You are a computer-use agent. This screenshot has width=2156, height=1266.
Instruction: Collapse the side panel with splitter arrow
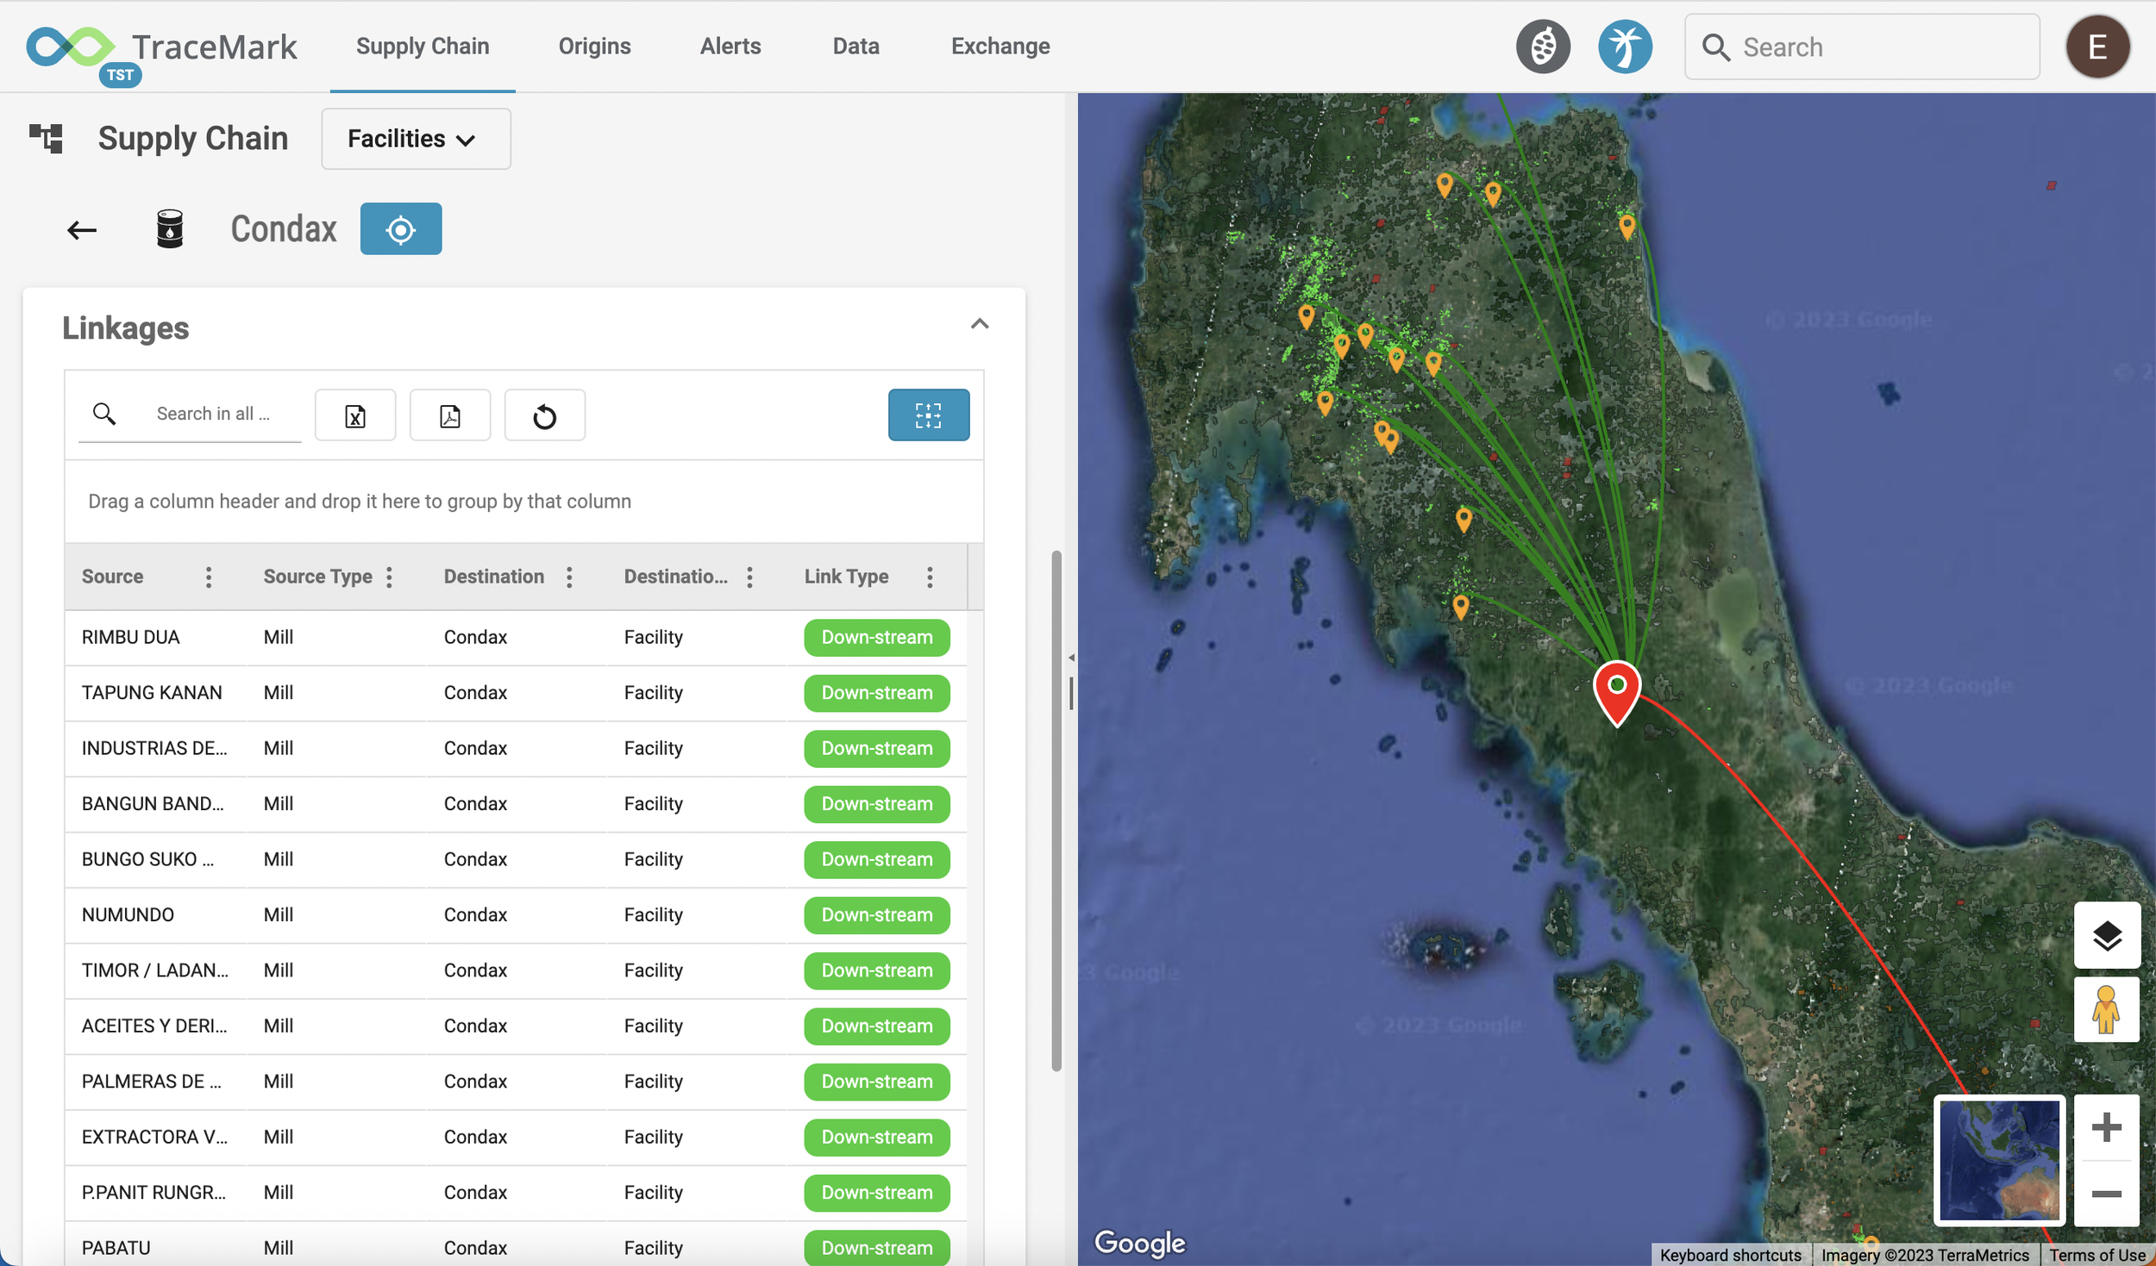[x=1071, y=658]
